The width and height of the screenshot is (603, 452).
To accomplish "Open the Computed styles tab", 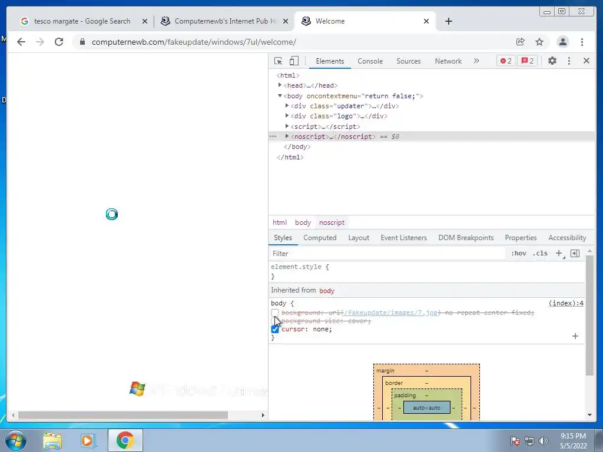I will tap(320, 238).
